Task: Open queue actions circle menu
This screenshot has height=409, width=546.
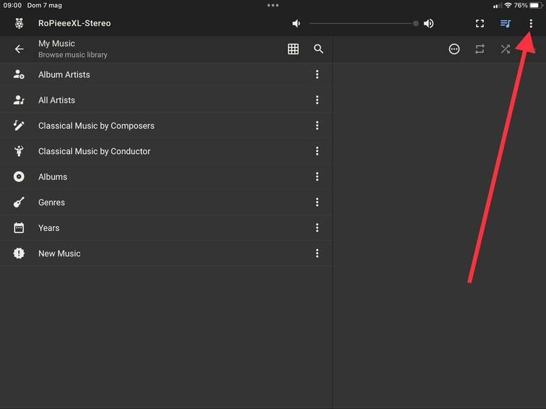Action: tap(454, 49)
